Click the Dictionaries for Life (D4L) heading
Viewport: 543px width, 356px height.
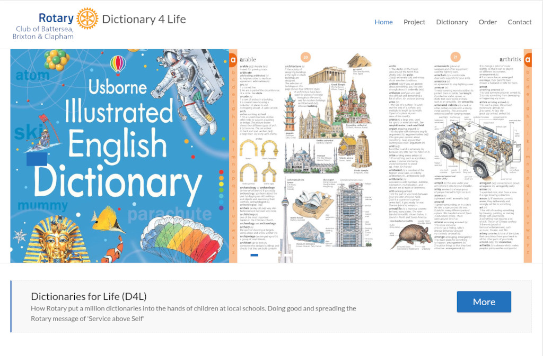click(89, 296)
